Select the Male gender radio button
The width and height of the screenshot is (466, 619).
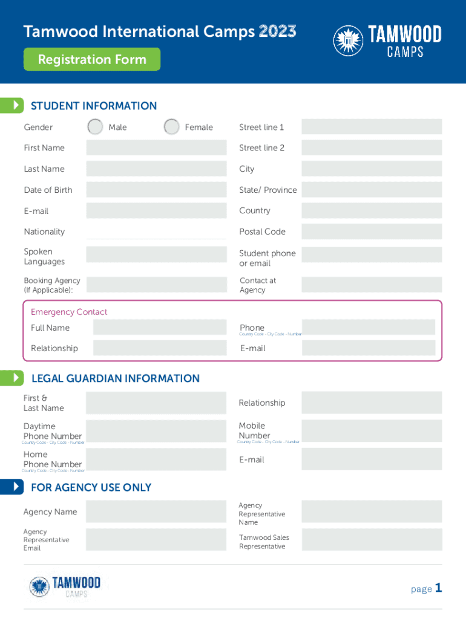tap(95, 127)
